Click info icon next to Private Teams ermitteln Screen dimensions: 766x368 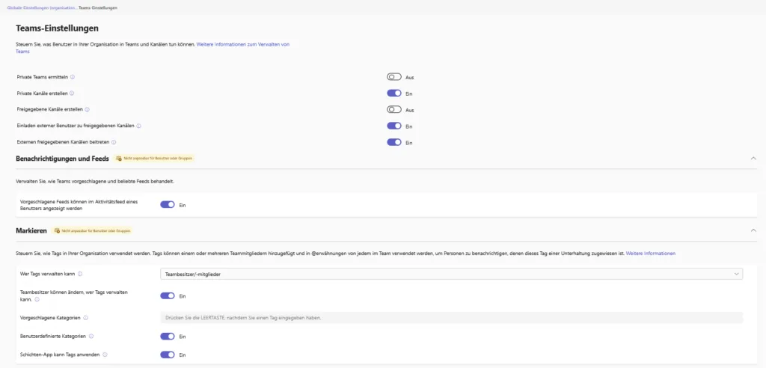73,77
